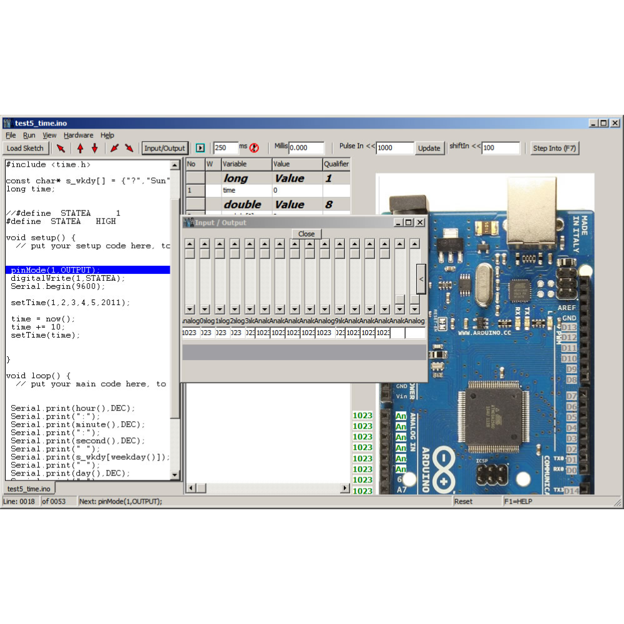The image size is (624, 624).
Task: Select the test5_time.ino tab below the code
Action: tap(29, 489)
